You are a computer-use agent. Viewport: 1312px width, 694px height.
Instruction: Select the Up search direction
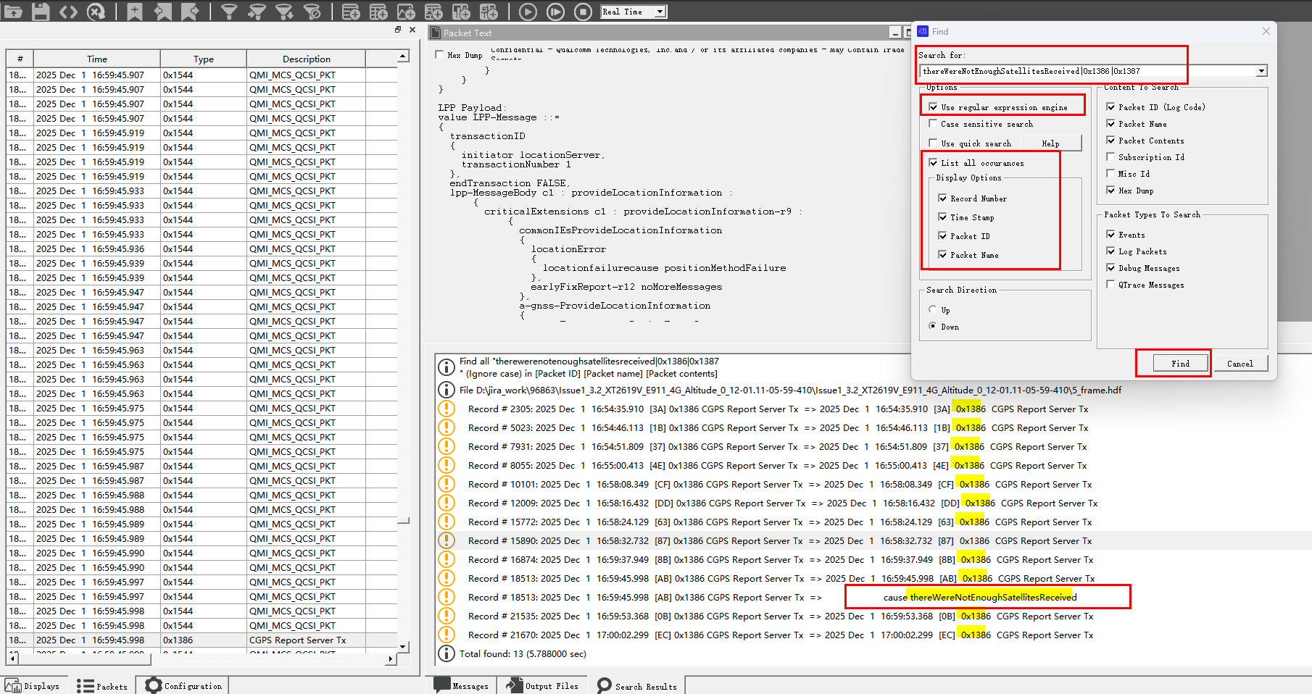pyautogui.click(x=933, y=309)
